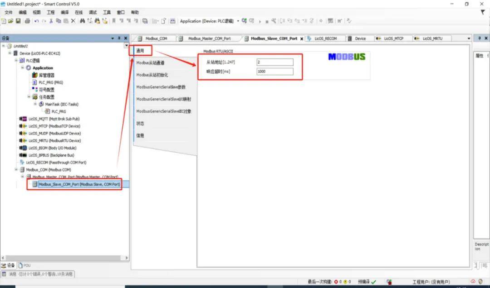This screenshot has height=288, width=490.
Task: Select LicOS_RECOM in the device tree
Action: tap(56, 162)
